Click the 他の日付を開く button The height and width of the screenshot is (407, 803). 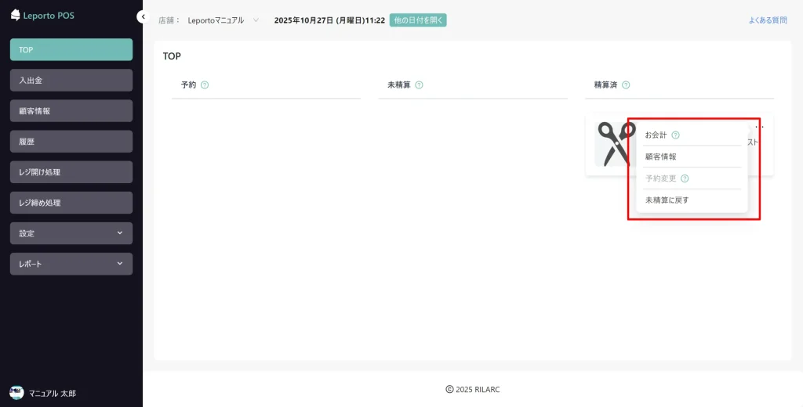click(x=418, y=20)
